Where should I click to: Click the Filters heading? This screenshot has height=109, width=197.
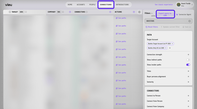pyautogui.click(x=148, y=13)
